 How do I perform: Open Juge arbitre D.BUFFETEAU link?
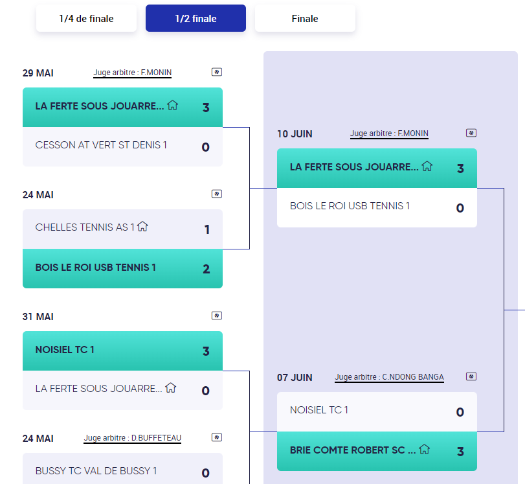click(x=132, y=438)
